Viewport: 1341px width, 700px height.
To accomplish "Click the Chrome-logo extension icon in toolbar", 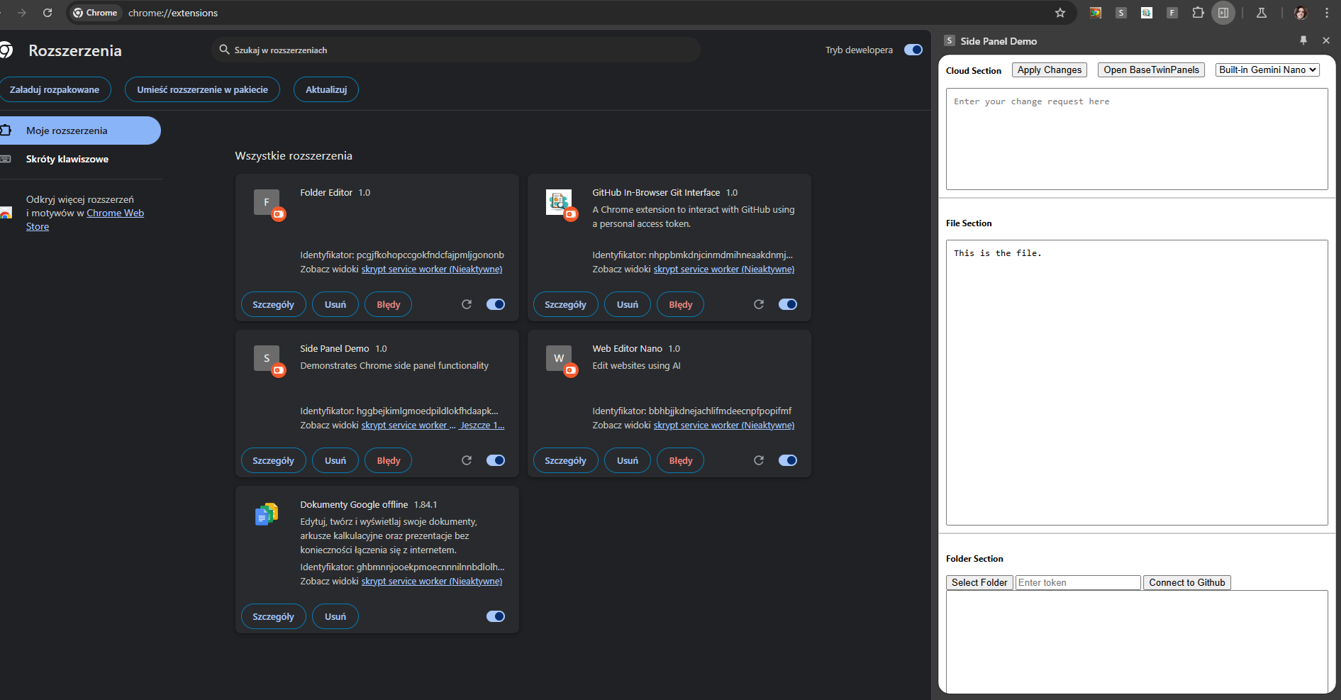I will point(1096,13).
